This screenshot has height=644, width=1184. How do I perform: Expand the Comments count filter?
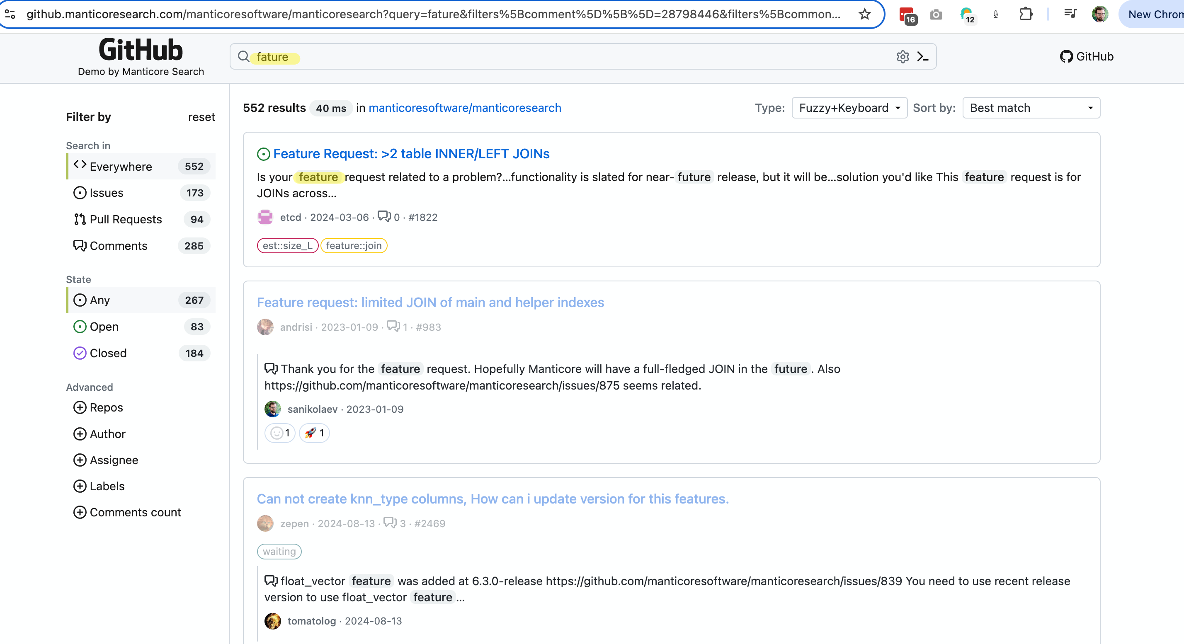(136, 512)
